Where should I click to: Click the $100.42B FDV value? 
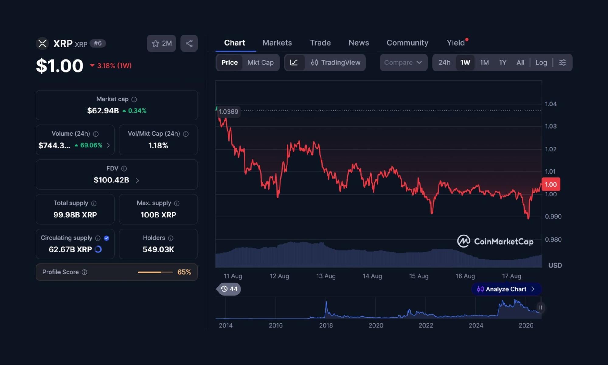click(111, 180)
